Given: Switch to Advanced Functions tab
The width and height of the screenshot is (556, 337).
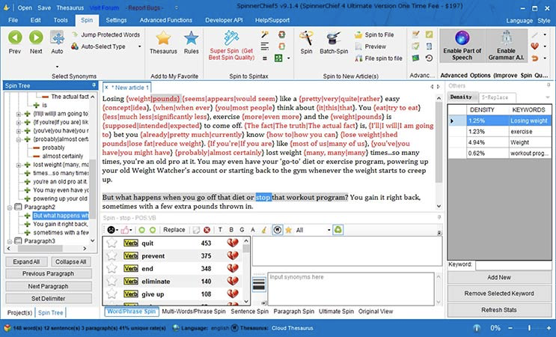Looking at the screenshot, I should tap(166, 20).
